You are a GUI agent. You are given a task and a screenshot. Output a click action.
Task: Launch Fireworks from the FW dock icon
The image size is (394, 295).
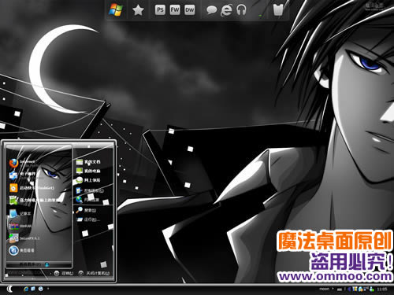pos(175,10)
